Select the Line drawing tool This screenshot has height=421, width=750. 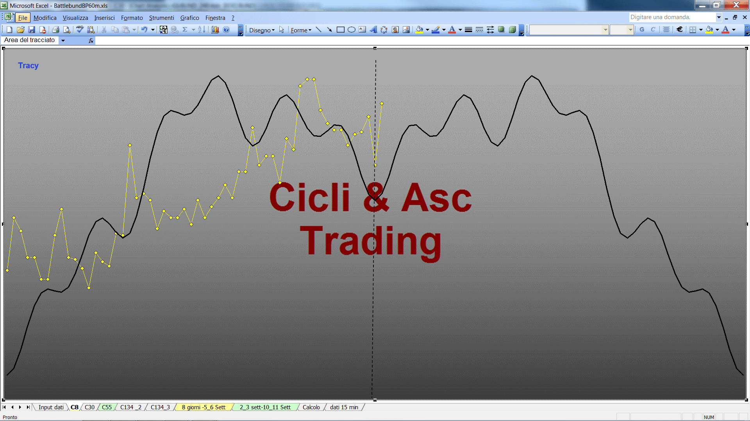tap(319, 30)
